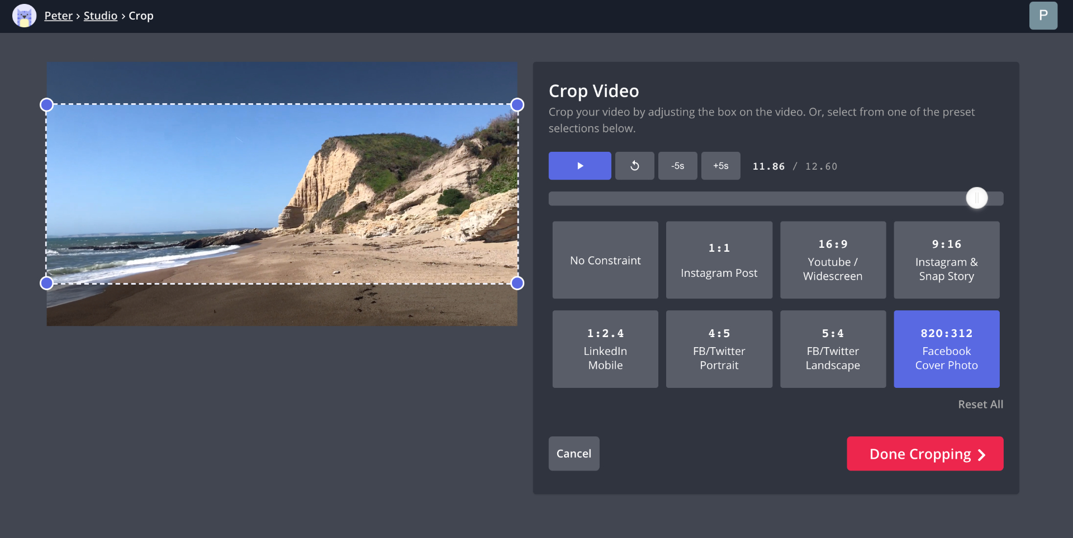This screenshot has height=538, width=1073.
Task: Click Reset All
Action: tap(980, 404)
